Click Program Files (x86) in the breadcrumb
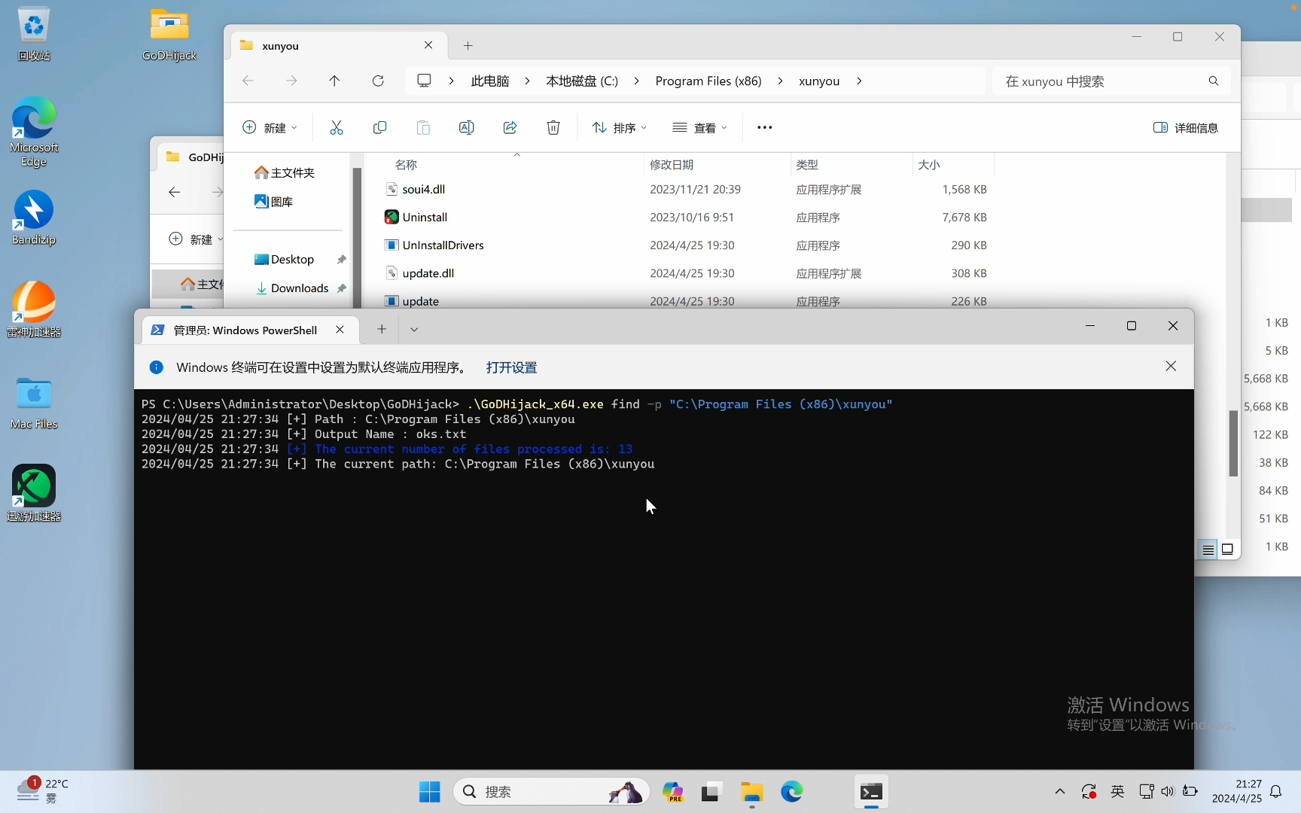This screenshot has width=1301, height=813. coord(708,81)
